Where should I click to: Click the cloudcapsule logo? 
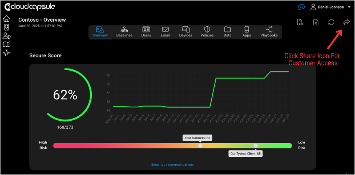(x=30, y=7)
